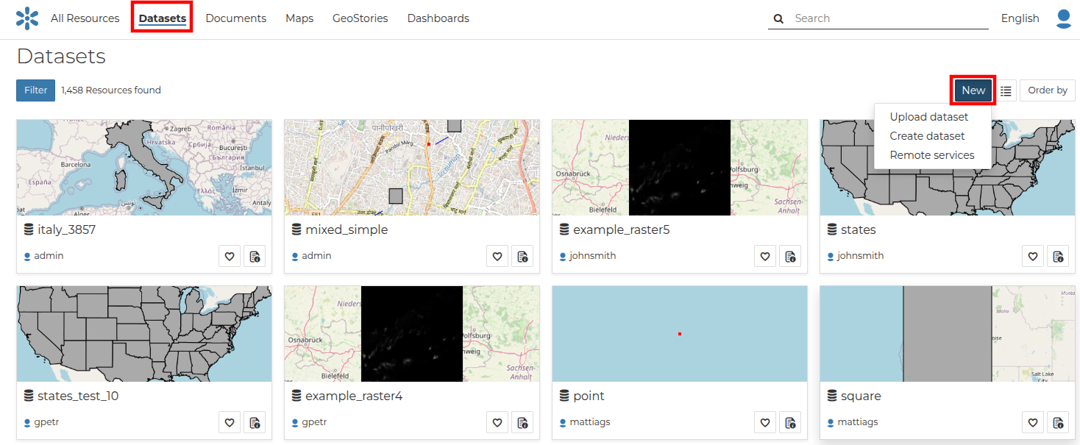Click dataset type icon beside point

point(564,396)
